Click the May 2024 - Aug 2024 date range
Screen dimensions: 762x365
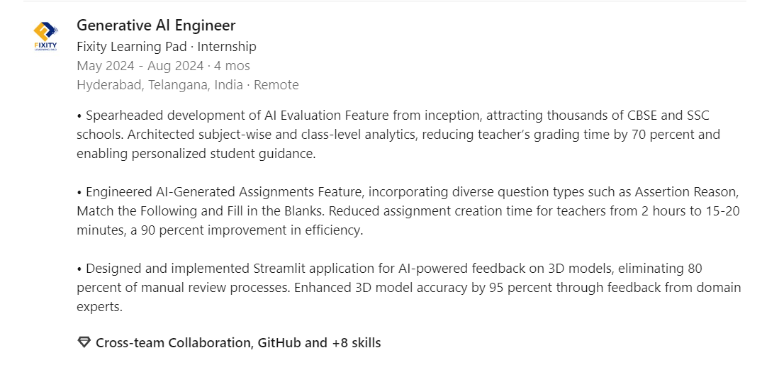tap(140, 66)
